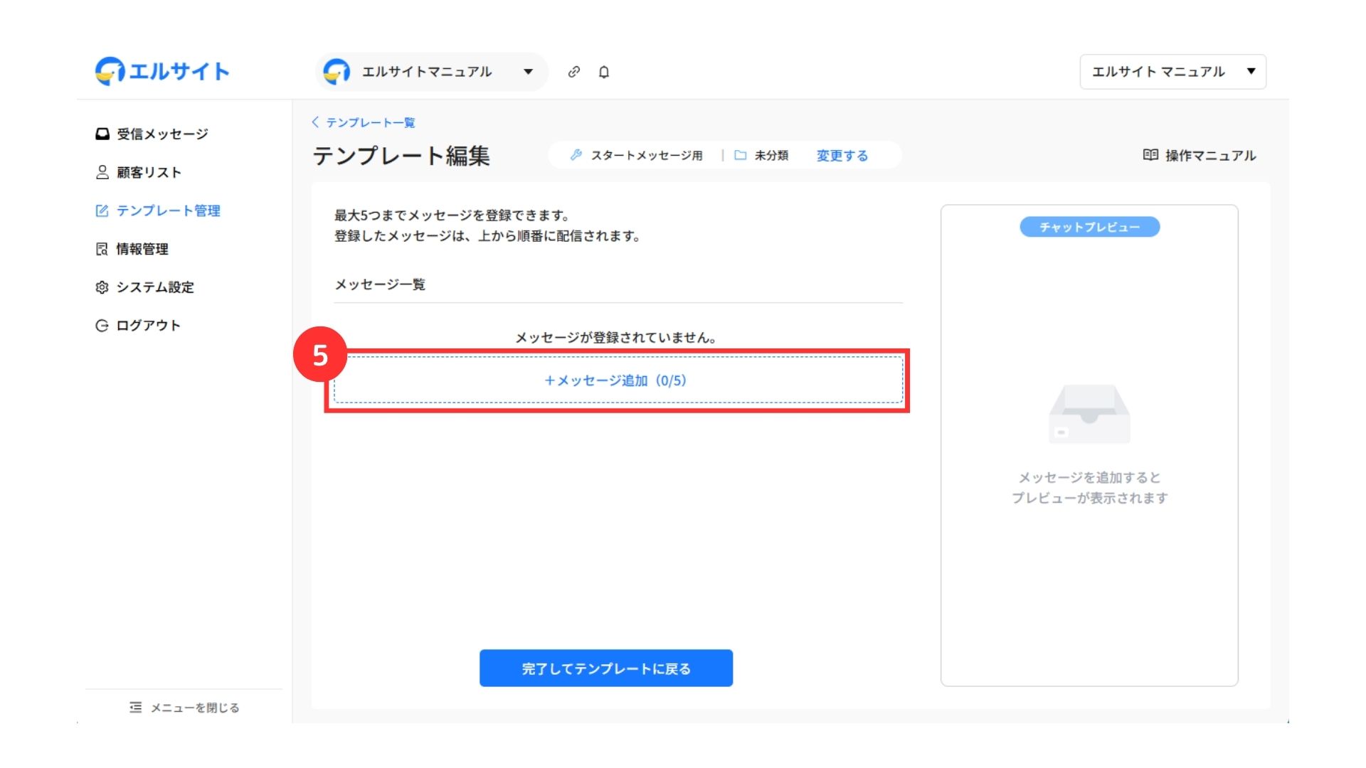The width and height of the screenshot is (1366, 768).
Task: Open 情報管理 from the sidebar
Action: pos(142,249)
